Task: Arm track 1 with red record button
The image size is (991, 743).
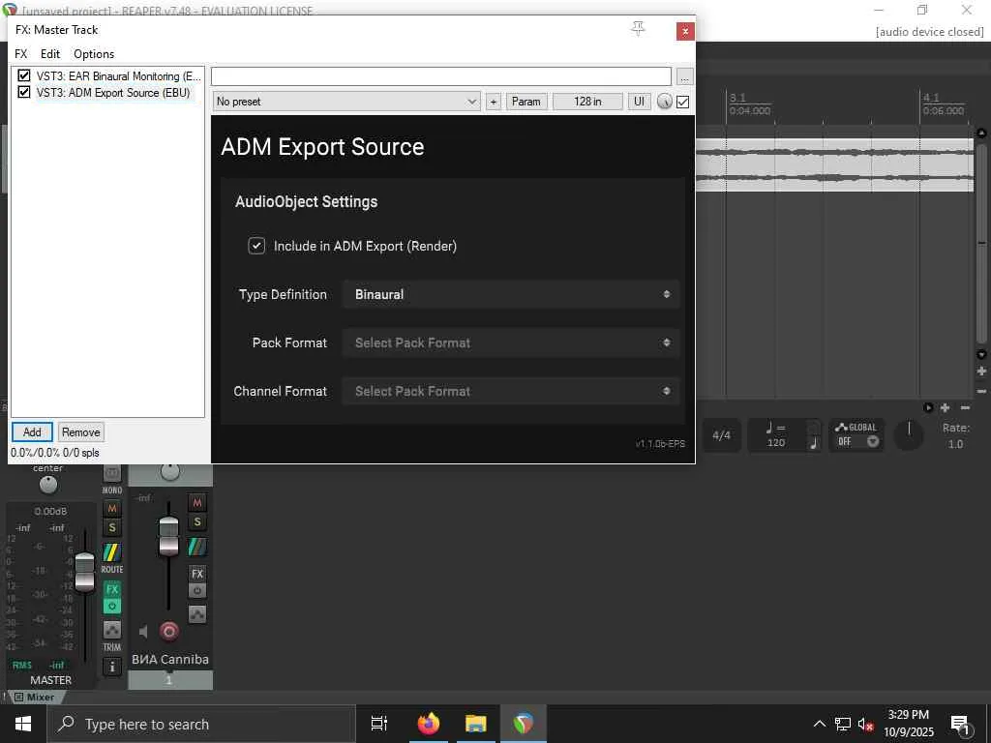Action: tap(168, 631)
